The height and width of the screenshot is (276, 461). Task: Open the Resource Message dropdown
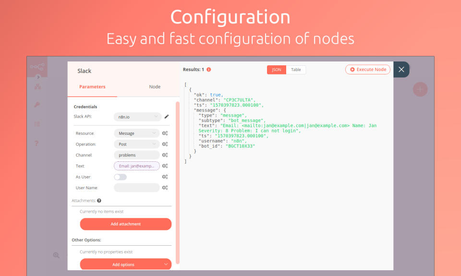[x=137, y=133]
